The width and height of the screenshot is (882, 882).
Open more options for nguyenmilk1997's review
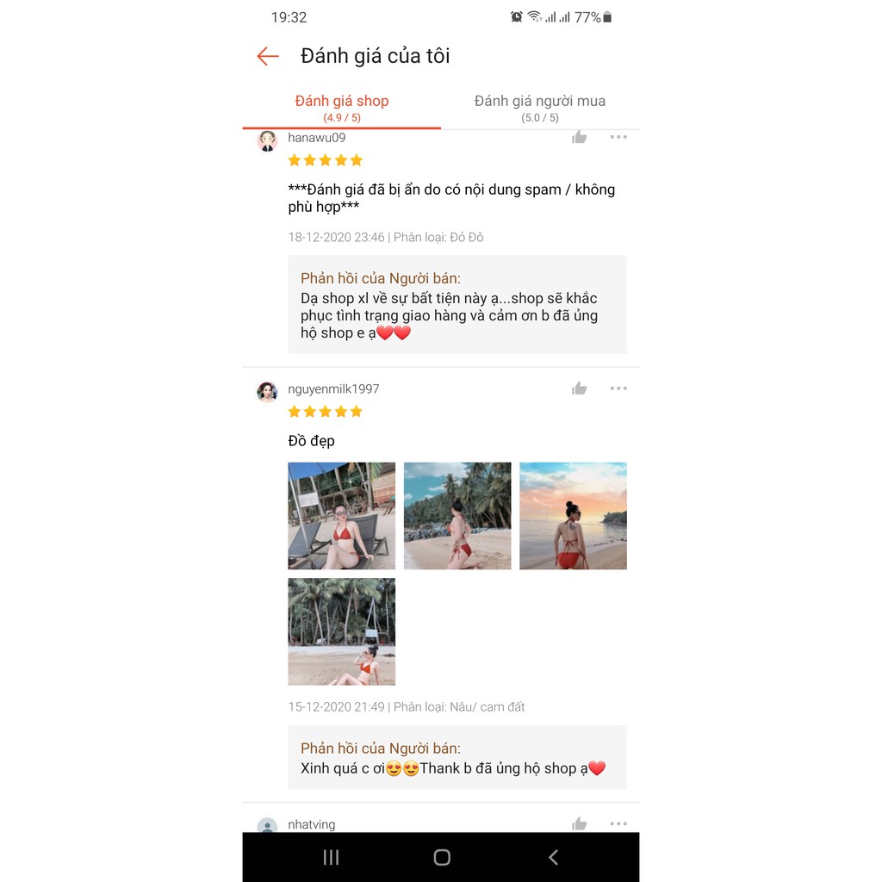coord(618,388)
